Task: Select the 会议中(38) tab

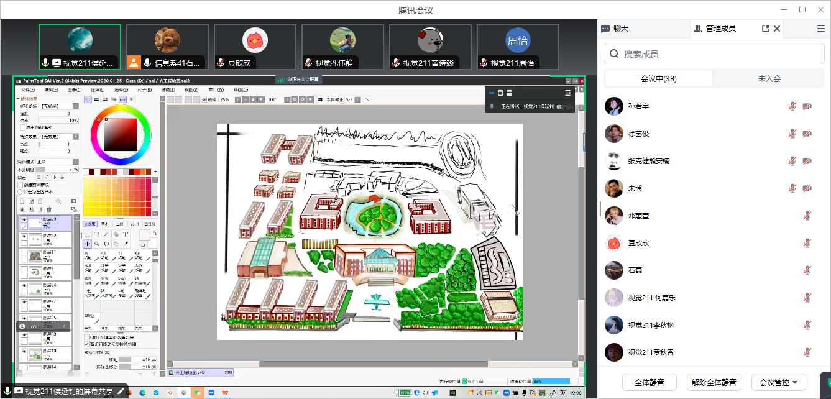Action: [x=659, y=79]
